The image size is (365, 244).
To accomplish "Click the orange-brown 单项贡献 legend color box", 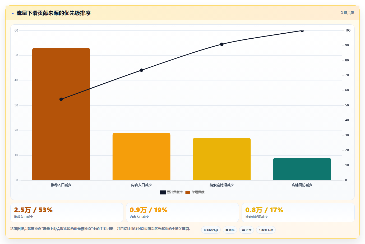I will pos(188,192).
